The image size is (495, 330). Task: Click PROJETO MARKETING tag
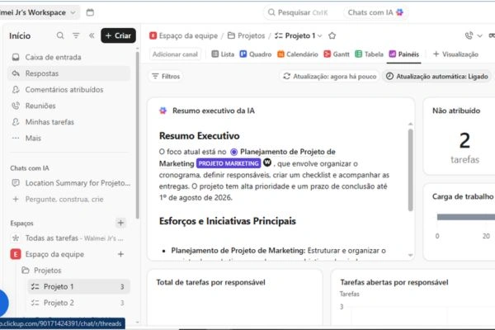[x=229, y=163]
